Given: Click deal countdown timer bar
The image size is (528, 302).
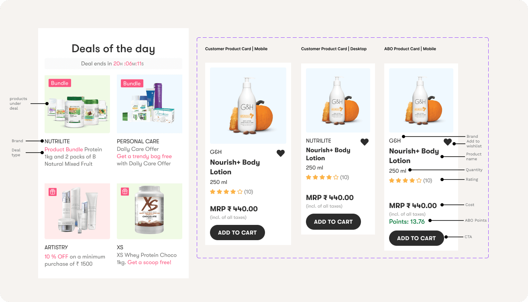Looking at the screenshot, I should coord(113,63).
